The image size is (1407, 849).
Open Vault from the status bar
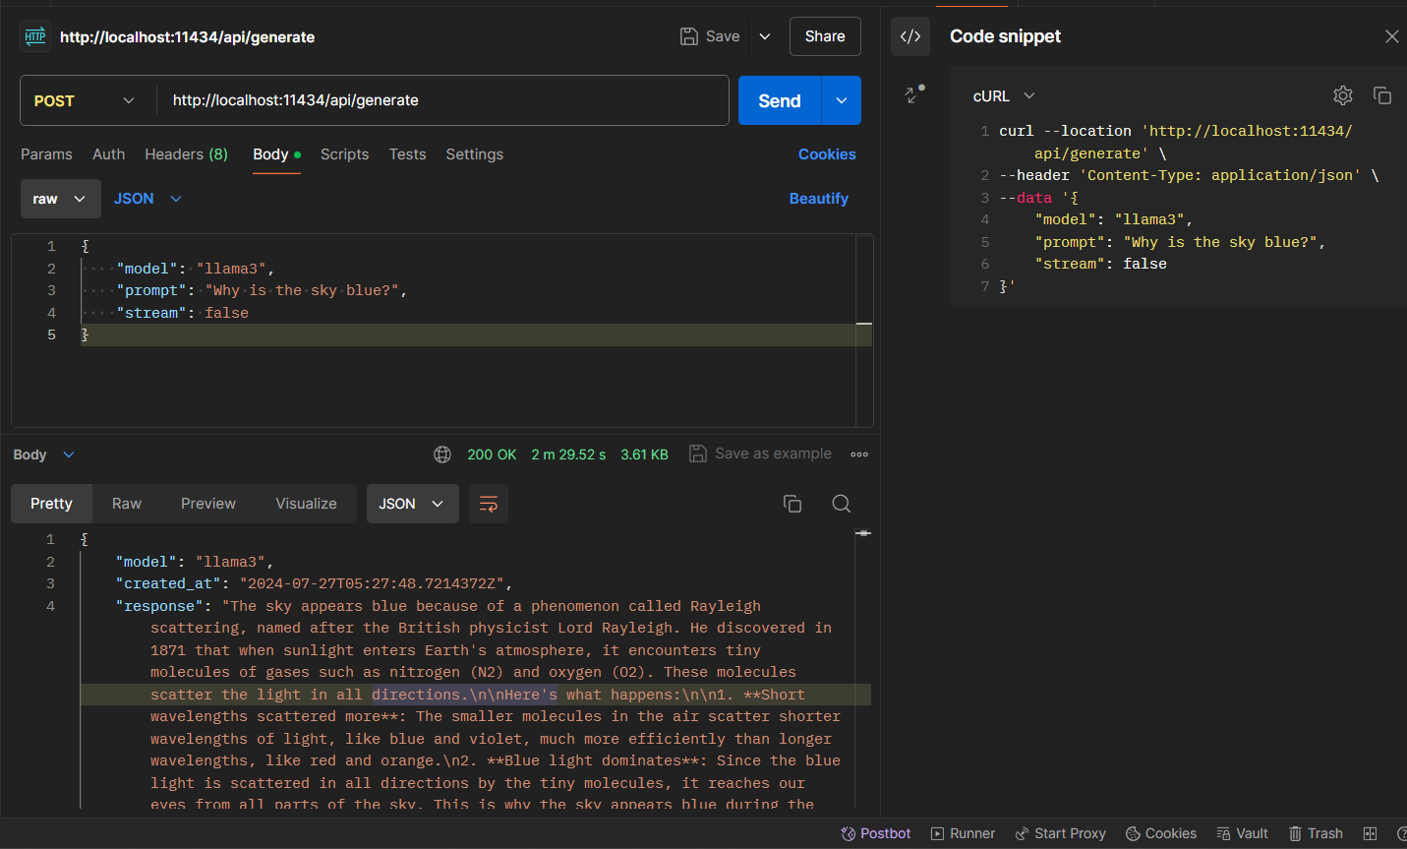1242,833
